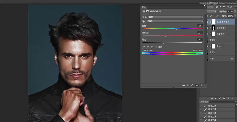This screenshot has width=237, height=122.
Task: Click the 色相/饱和度 1 layer mask thumbnail
Action: 213,22
